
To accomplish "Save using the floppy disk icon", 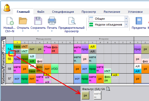I will tap(38, 21).
